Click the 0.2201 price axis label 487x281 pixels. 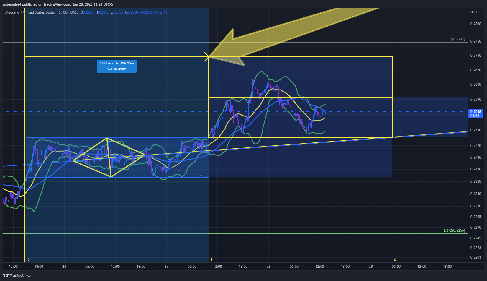(475, 257)
